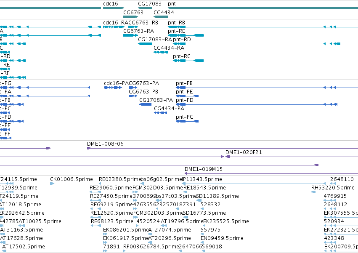The image size is (358, 253).
Task: Select the EN09459.5prime EST label
Action: pos(222,238)
